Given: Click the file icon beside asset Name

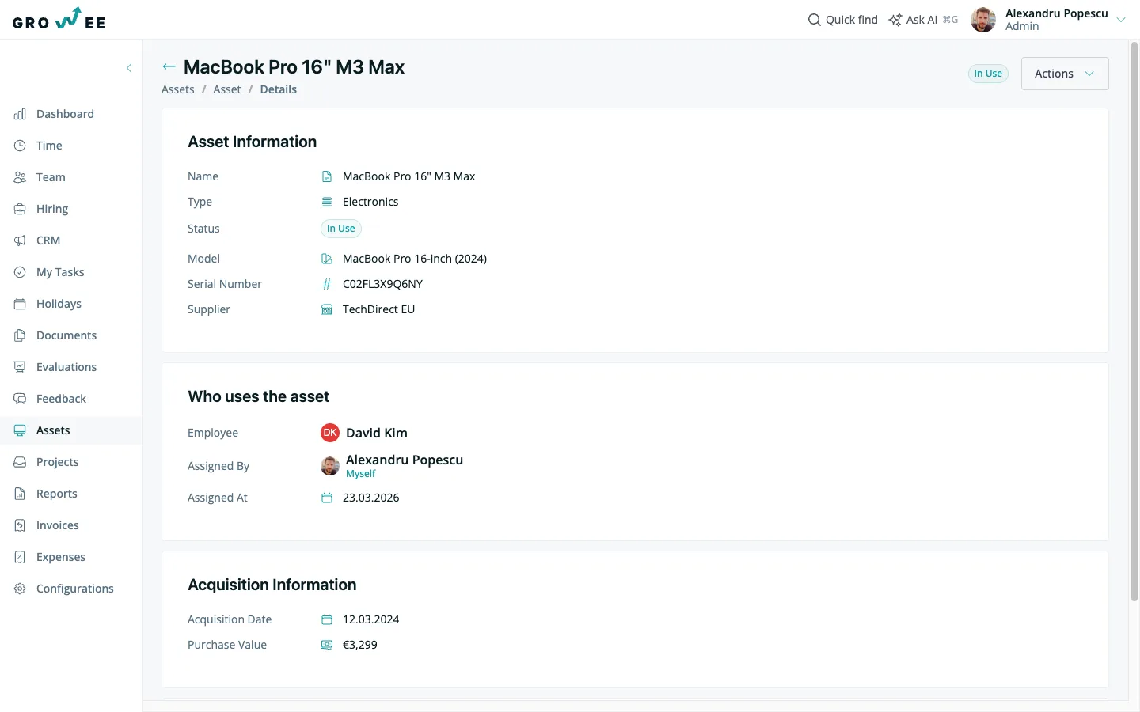Looking at the screenshot, I should 327,176.
